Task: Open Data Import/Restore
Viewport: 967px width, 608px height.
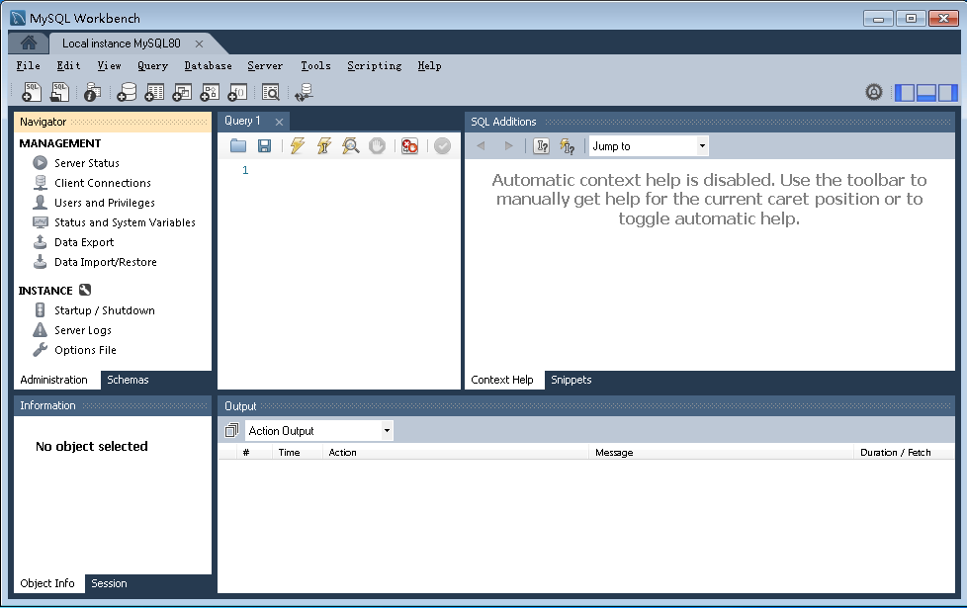Action: [x=106, y=261]
